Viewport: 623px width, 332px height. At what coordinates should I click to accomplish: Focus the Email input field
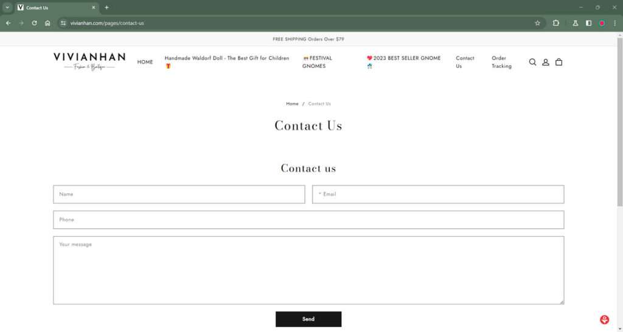pos(438,194)
